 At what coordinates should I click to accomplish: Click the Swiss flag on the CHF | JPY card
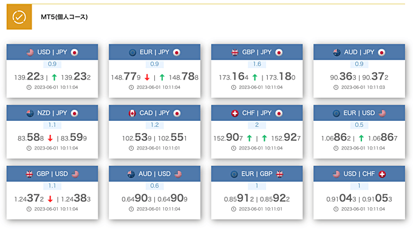point(234,114)
